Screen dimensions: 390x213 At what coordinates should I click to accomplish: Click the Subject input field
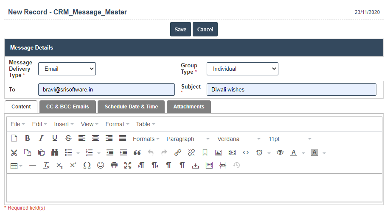[291, 89]
